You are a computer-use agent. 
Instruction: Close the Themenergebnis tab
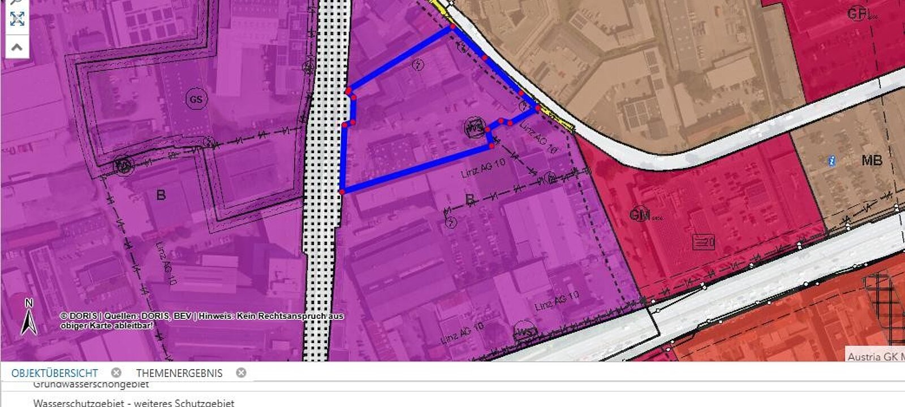coord(241,373)
